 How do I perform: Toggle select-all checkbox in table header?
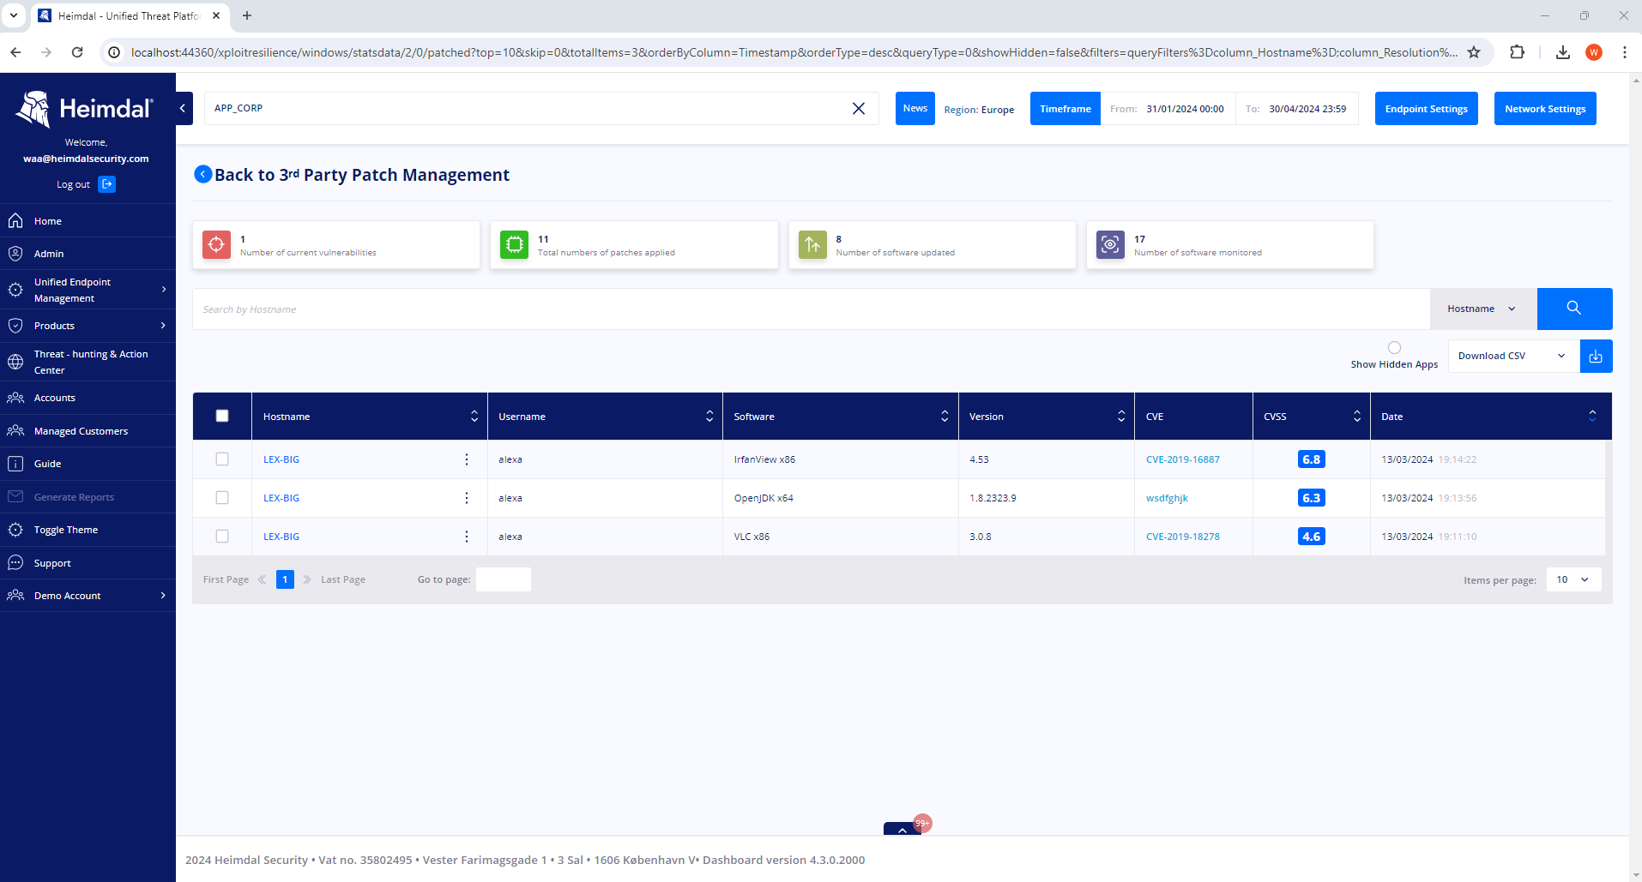(222, 416)
